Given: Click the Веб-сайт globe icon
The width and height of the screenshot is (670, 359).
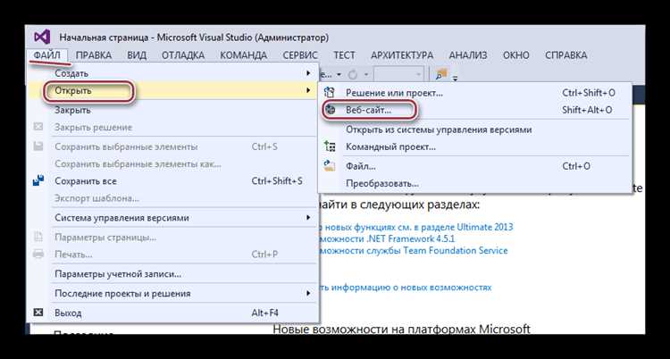Looking at the screenshot, I should [331, 110].
